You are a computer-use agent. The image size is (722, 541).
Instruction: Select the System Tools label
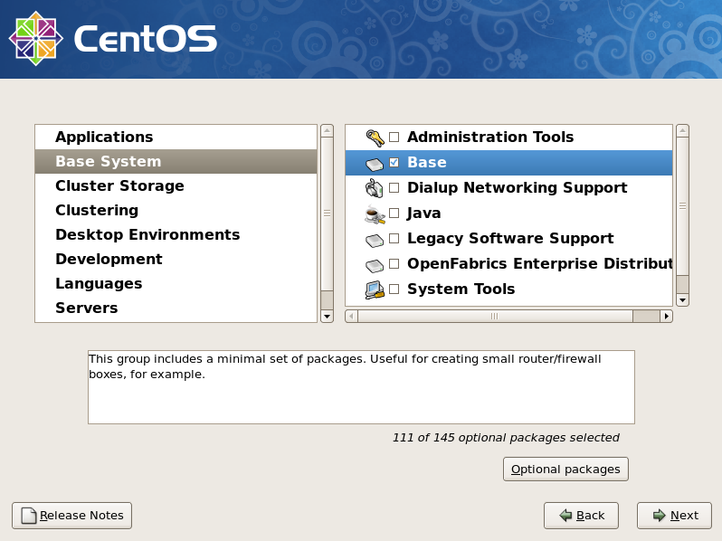click(x=461, y=289)
